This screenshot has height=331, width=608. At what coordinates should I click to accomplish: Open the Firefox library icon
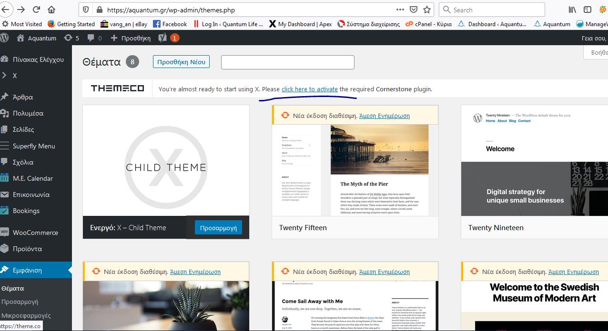(x=572, y=10)
